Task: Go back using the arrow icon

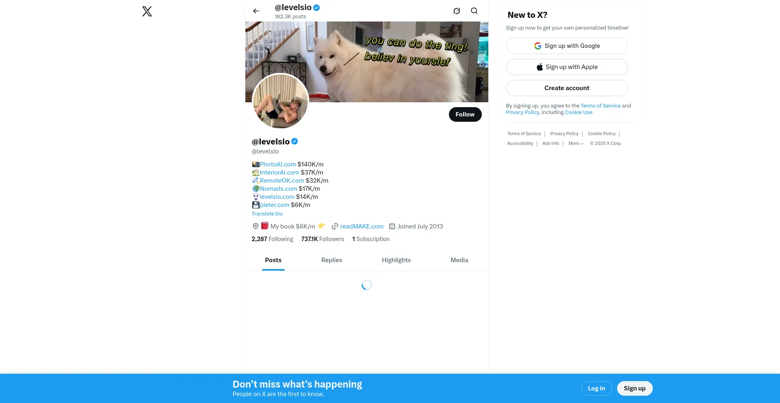Action: click(x=256, y=11)
